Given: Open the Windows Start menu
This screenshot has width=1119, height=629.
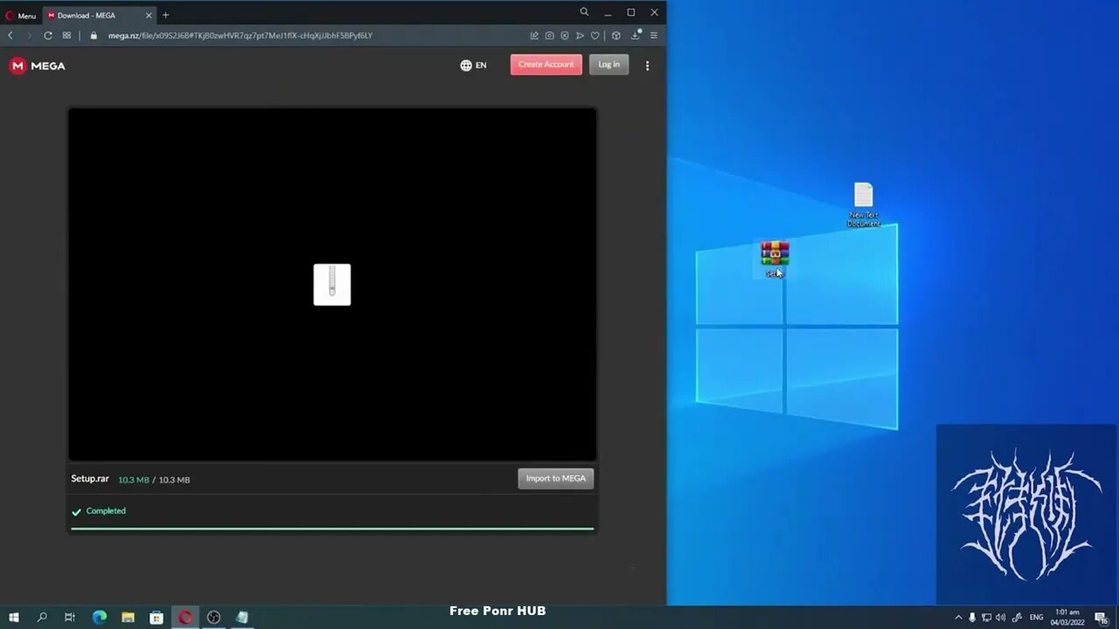Looking at the screenshot, I should (x=14, y=618).
